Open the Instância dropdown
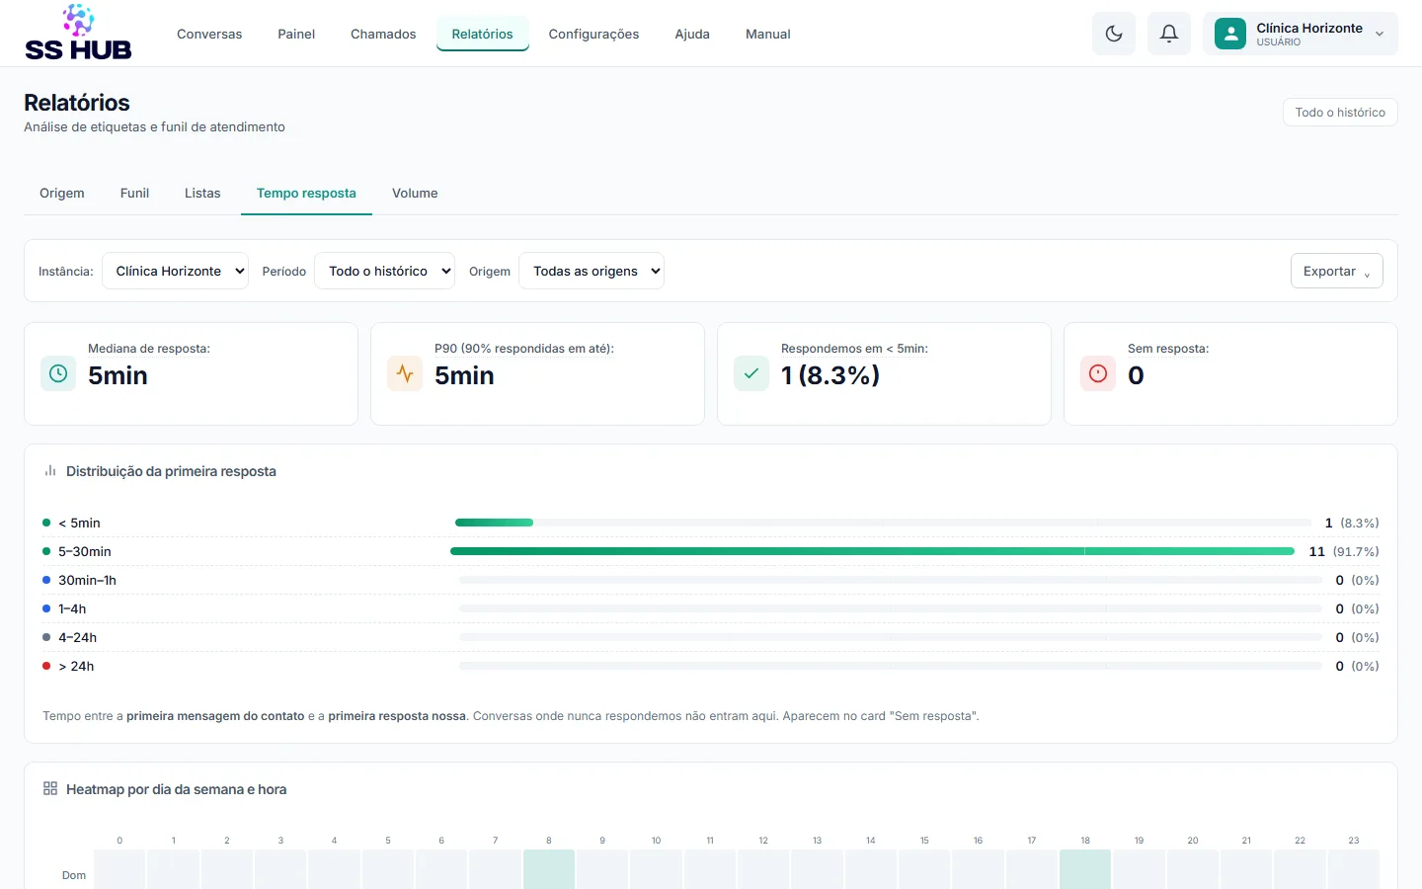The width and height of the screenshot is (1422, 889). [175, 271]
